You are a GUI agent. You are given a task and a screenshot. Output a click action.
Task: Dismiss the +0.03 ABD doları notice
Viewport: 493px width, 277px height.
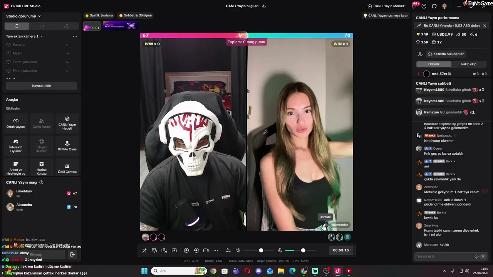point(485,25)
